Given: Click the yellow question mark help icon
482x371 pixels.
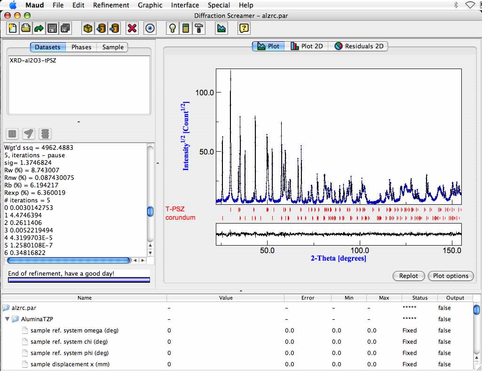Looking at the screenshot, I should [x=244, y=28].
